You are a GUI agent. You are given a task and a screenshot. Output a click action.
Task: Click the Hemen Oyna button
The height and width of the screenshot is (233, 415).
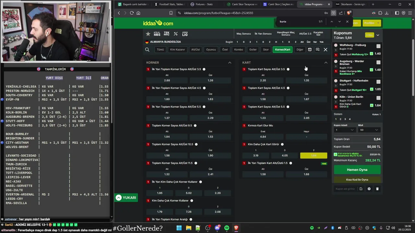(357, 170)
